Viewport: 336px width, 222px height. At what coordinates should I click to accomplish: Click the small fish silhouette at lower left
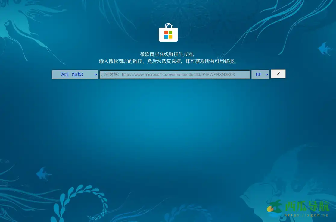point(44,174)
